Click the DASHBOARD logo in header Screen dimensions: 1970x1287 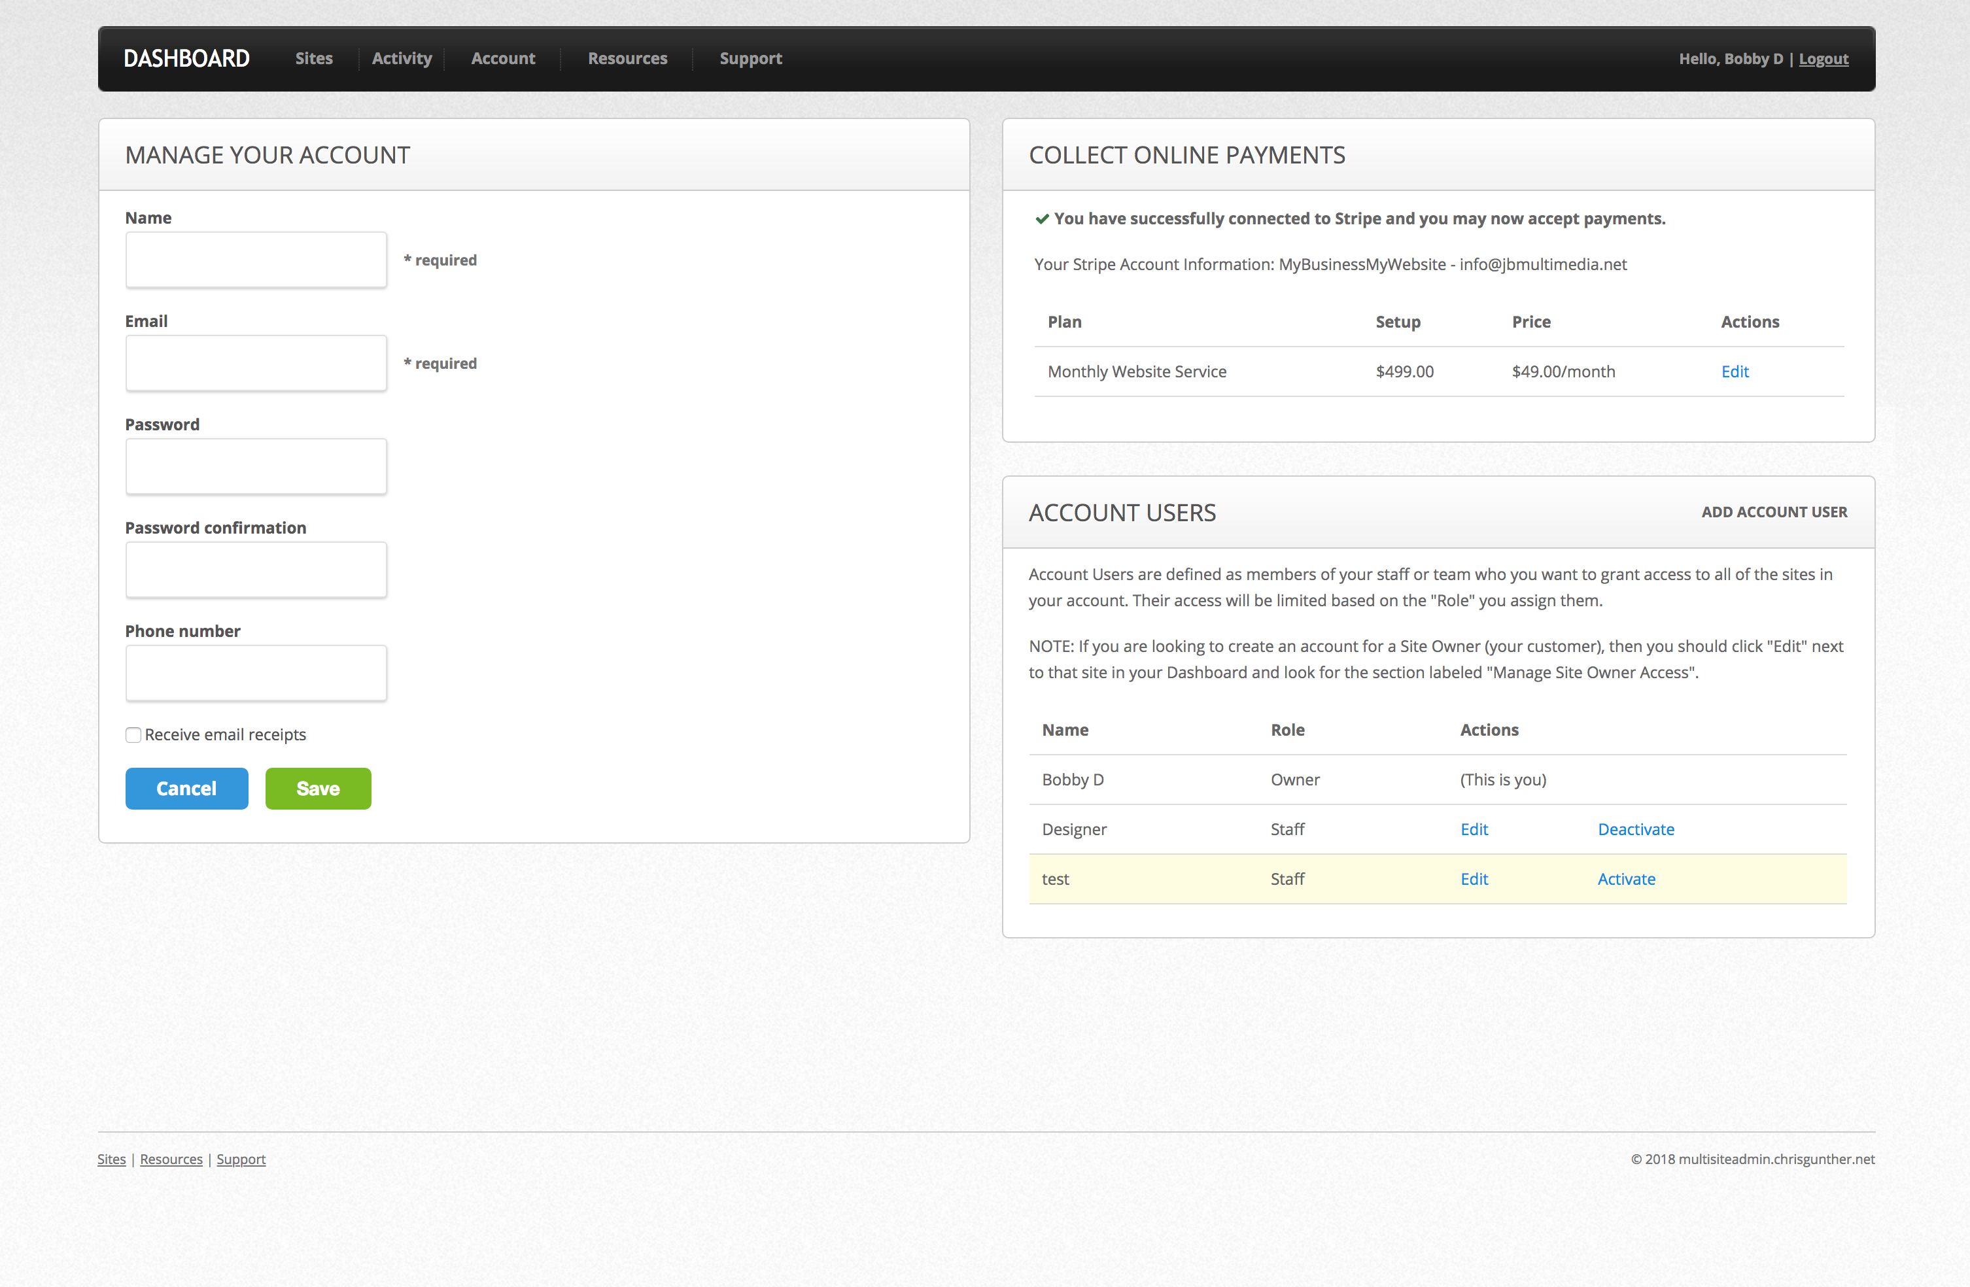pyautogui.click(x=186, y=59)
